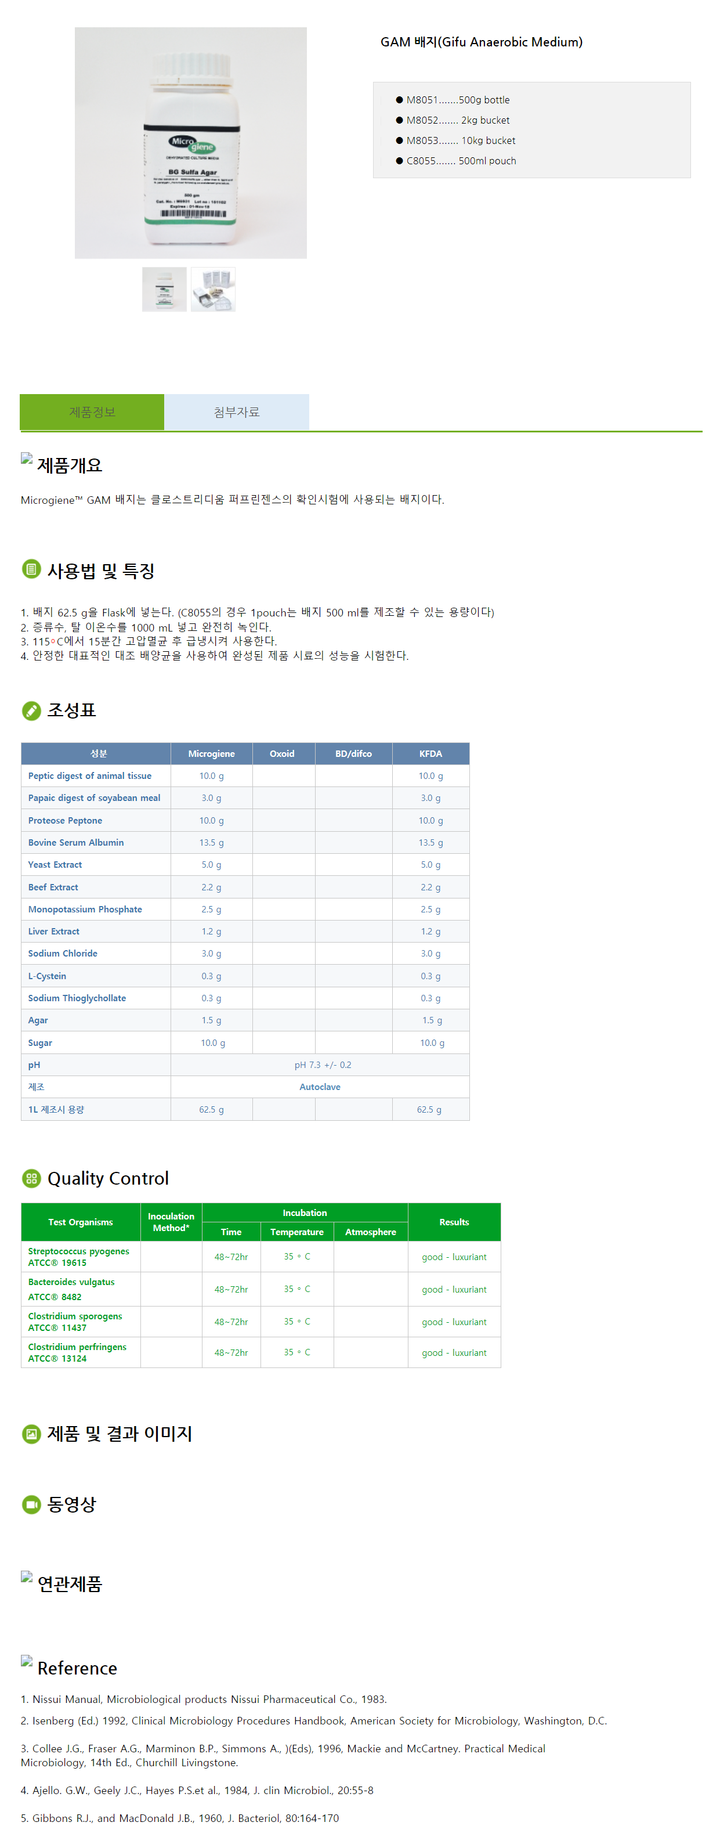Click the Gibbons R.J. reference entry
Viewport: 720px width, 1844px height.
180,1818
